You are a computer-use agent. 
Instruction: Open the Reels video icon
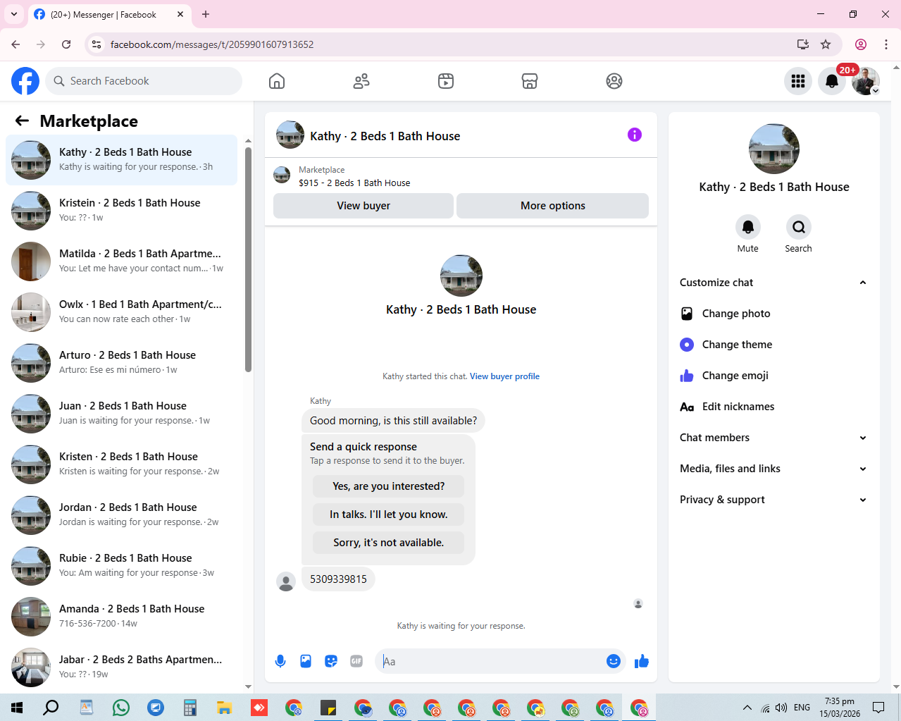446,81
